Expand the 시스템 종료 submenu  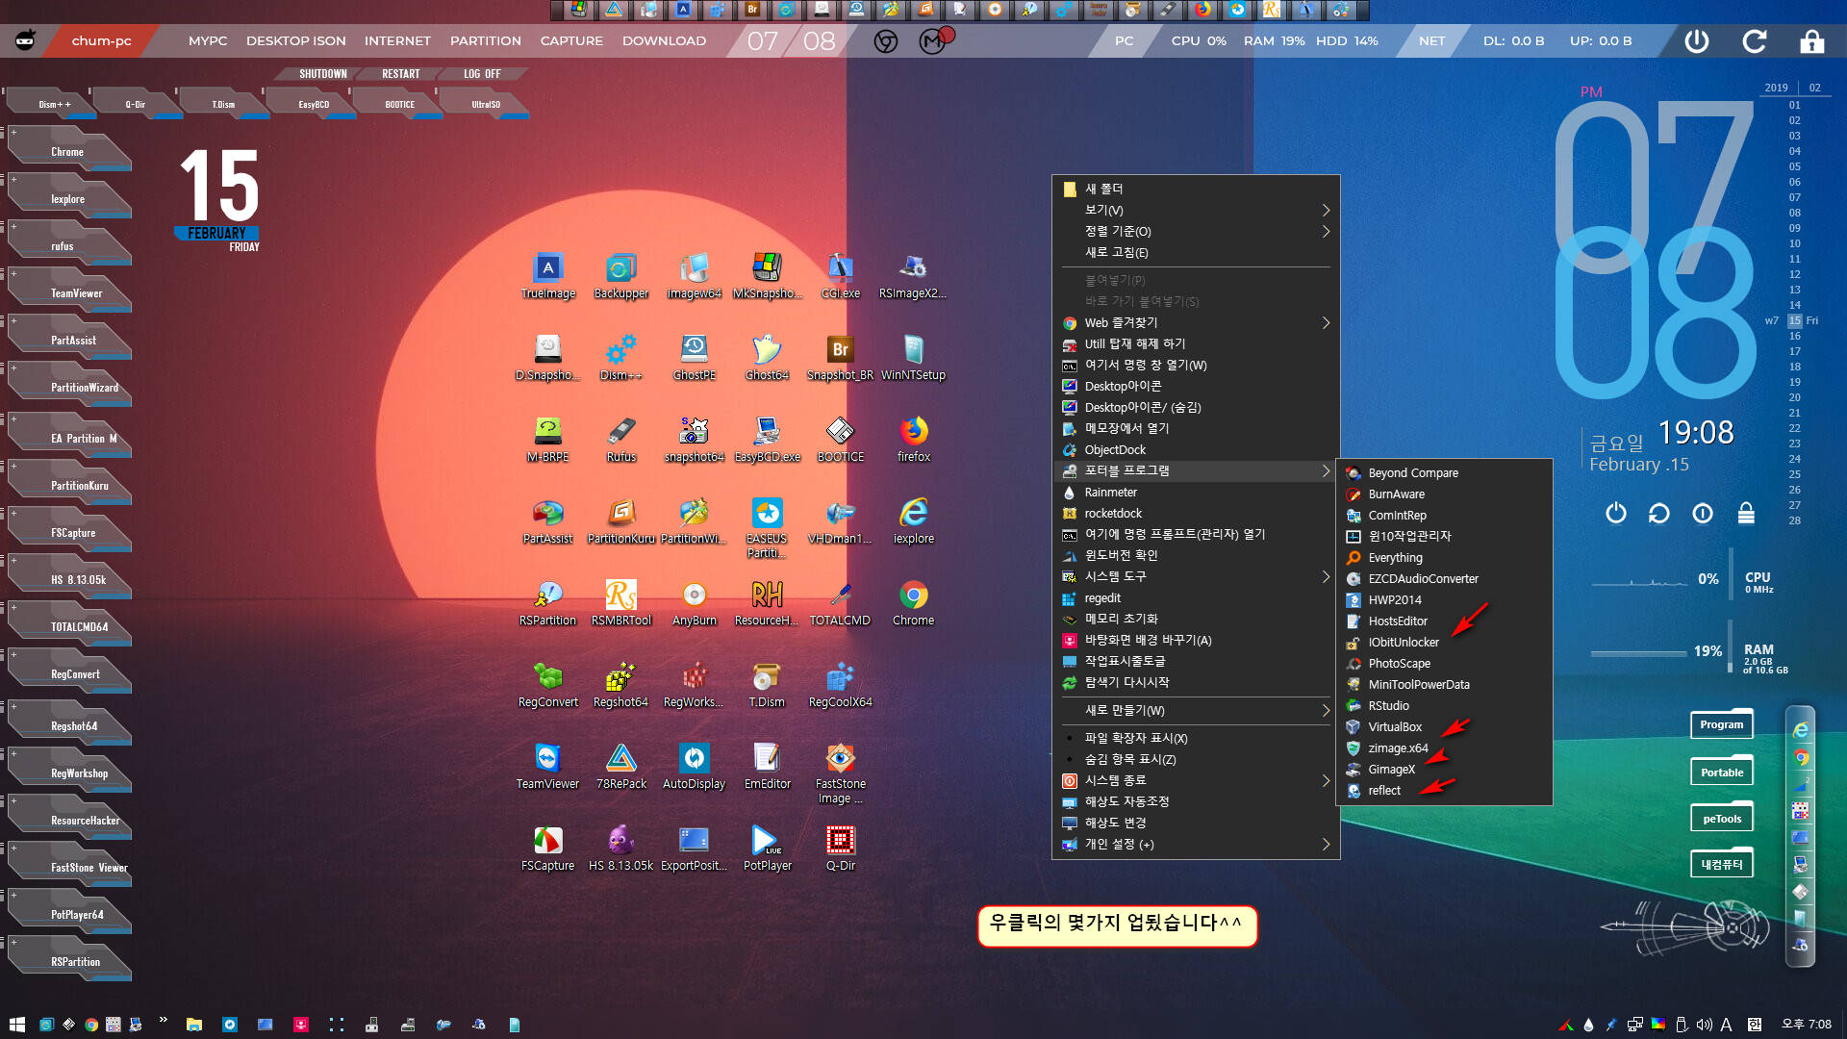[1196, 780]
